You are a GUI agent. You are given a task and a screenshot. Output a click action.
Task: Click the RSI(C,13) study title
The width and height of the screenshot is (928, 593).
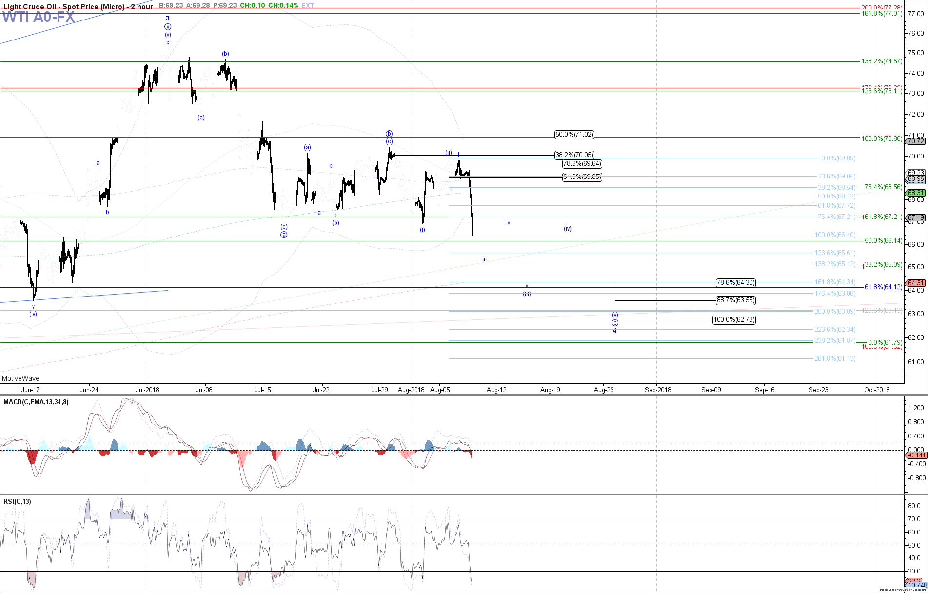(x=17, y=502)
